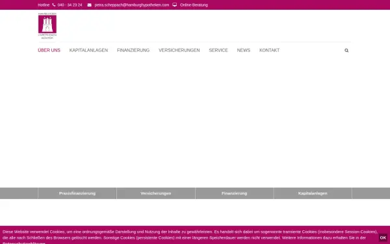Click the monitor icon beside Online-Beratung

coord(175,5)
